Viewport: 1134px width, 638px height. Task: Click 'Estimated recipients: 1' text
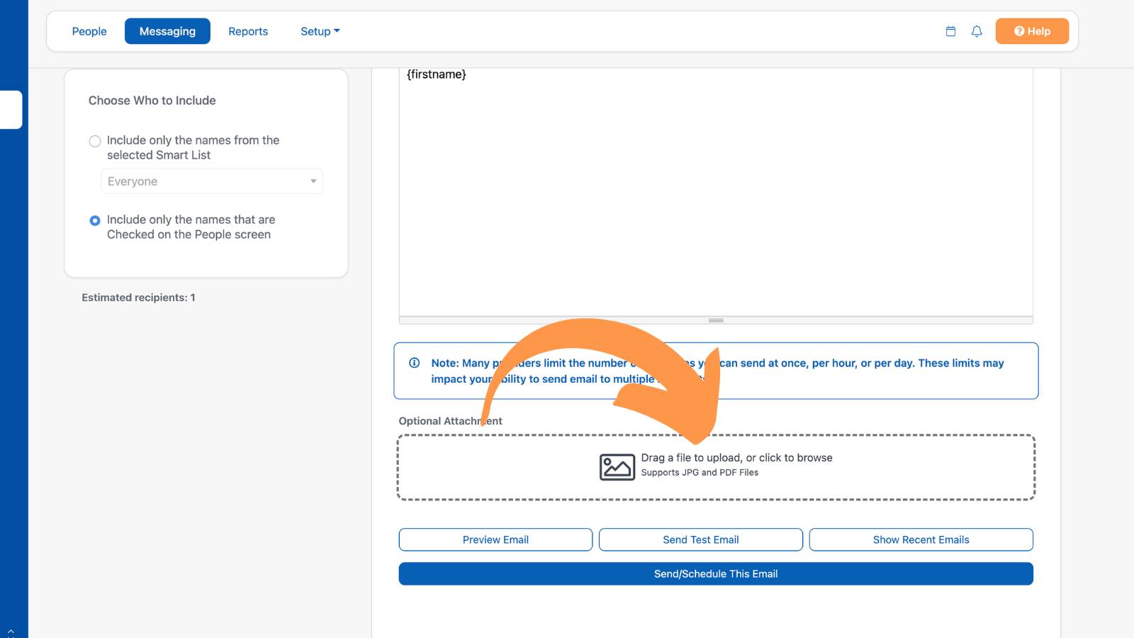tap(138, 298)
